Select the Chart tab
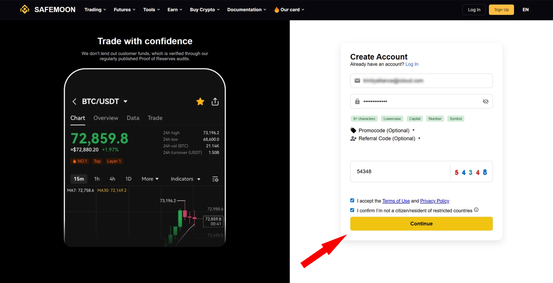Viewport: 553px width, 283px height. (x=78, y=118)
